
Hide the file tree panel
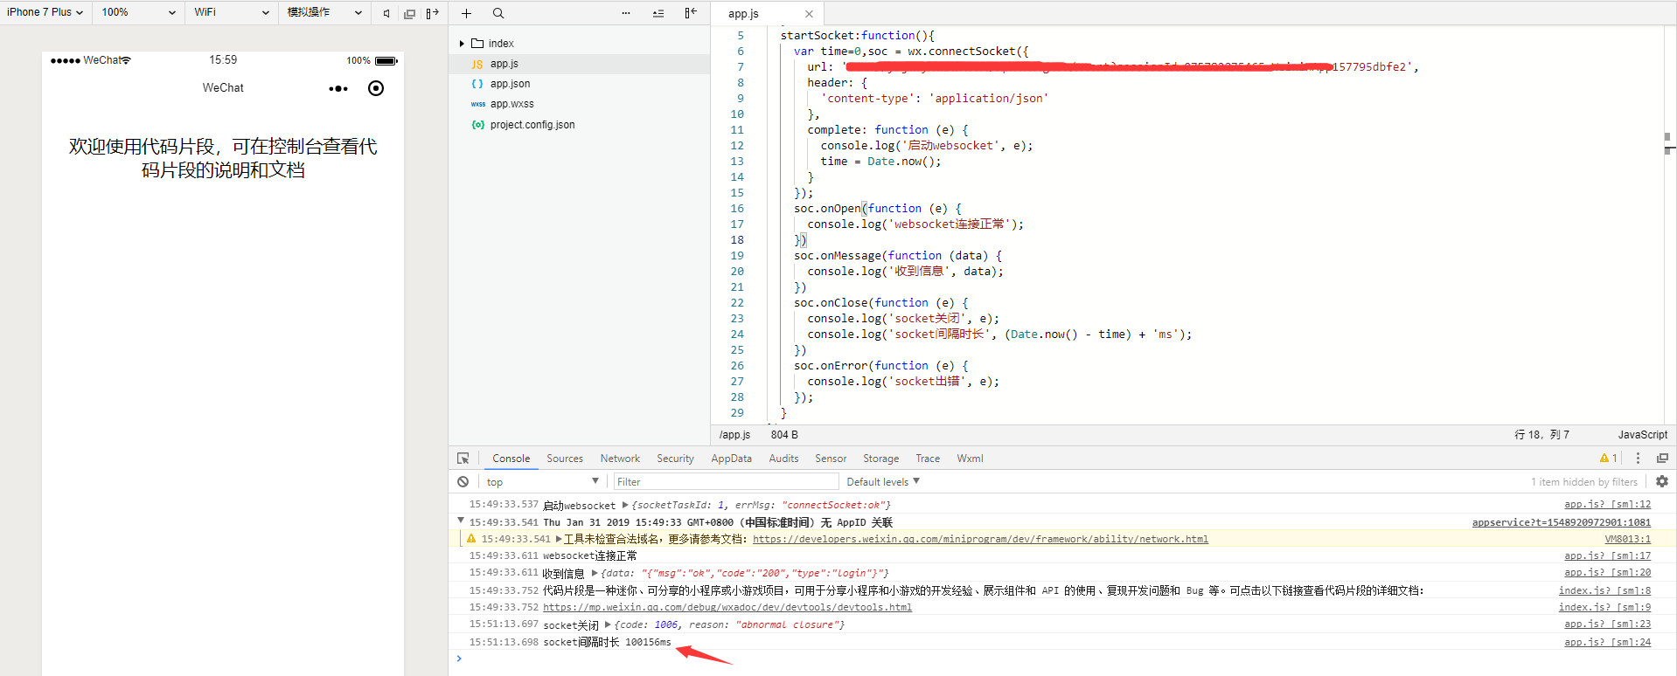(x=691, y=13)
